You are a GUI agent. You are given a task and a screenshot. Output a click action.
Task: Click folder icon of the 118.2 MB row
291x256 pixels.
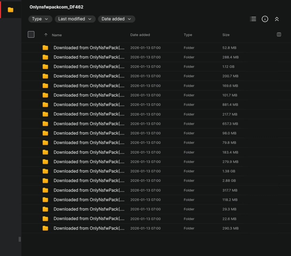tap(45, 200)
